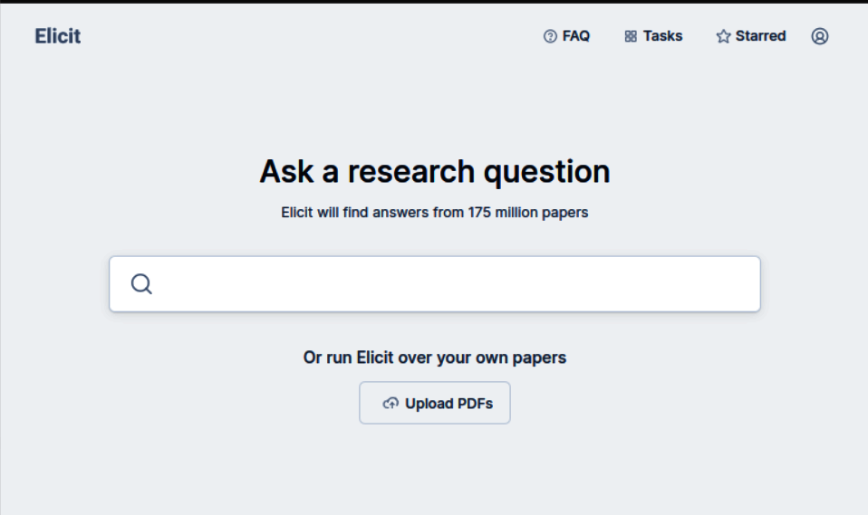Click the Elicit logo to go home
Viewport: 868px width, 515px height.
(x=58, y=36)
